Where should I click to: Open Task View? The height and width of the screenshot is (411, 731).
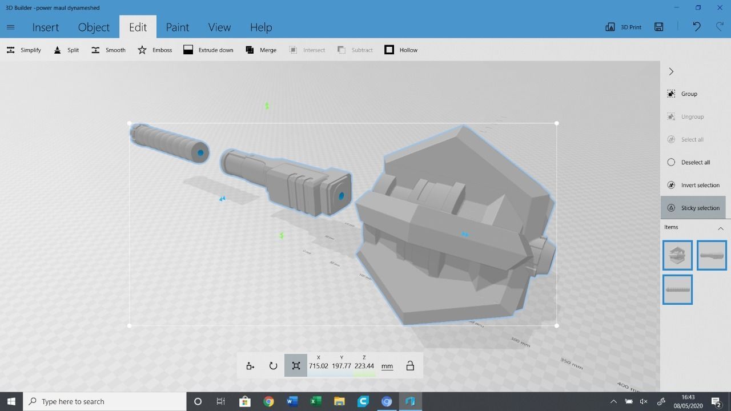click(x=220, y=401)
